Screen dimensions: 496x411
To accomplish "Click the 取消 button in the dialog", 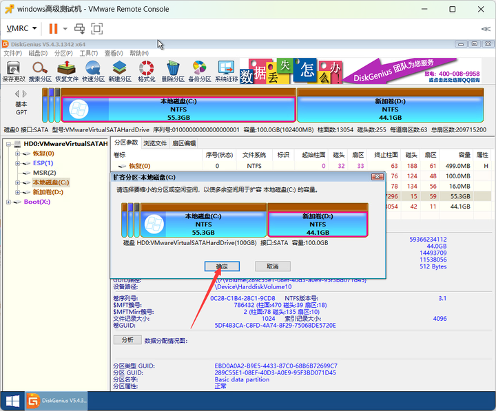I will pyautogui.click(x=273, y=266).
